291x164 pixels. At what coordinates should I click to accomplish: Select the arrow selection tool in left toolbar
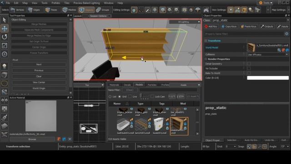[5, 20]
